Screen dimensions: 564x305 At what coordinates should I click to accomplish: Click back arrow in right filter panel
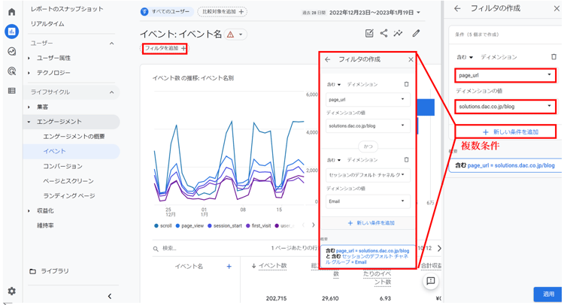pyautogui.click(x=457, y=9)
